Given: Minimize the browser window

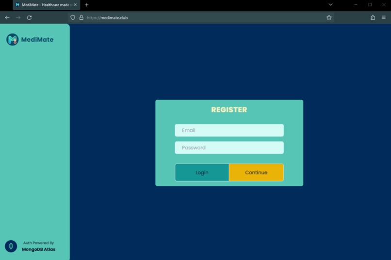Looking at the screenshot, I should [x=356, y=5].
